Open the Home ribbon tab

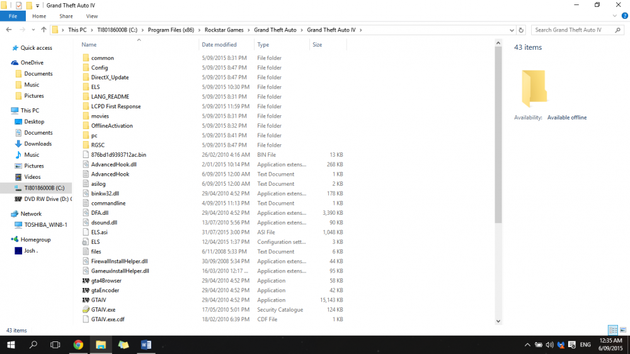(x=39, y=16)
